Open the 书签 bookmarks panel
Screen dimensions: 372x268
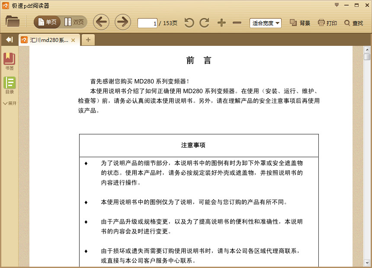(x=9, y=61)
